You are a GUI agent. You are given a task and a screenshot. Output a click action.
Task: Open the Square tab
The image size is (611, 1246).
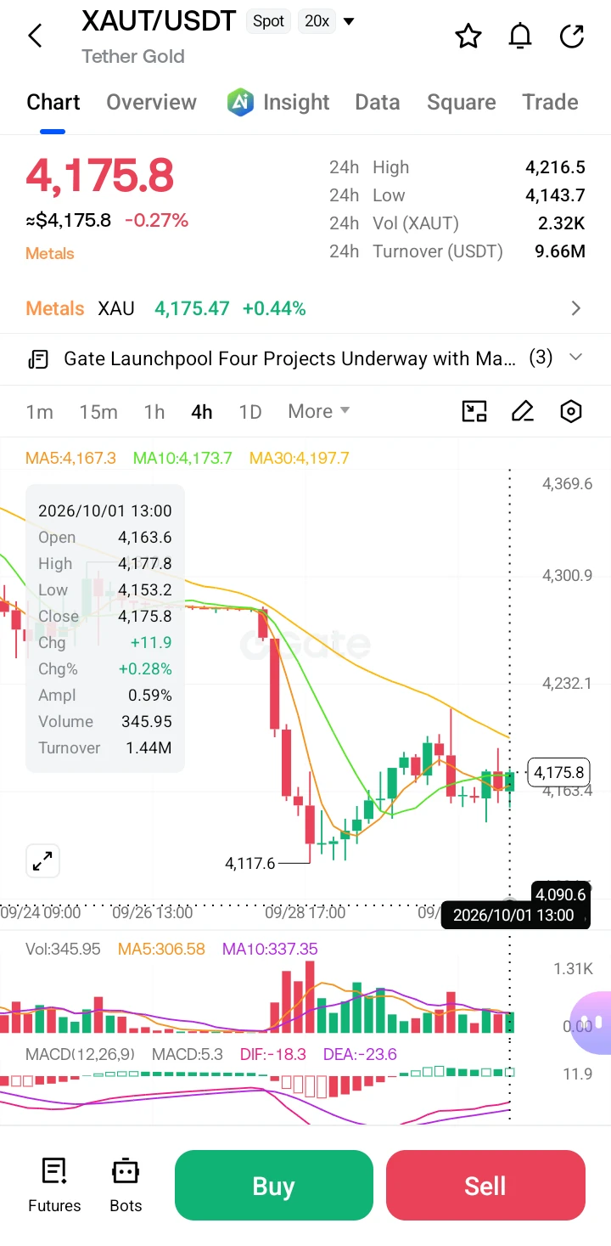pos(461,102)
